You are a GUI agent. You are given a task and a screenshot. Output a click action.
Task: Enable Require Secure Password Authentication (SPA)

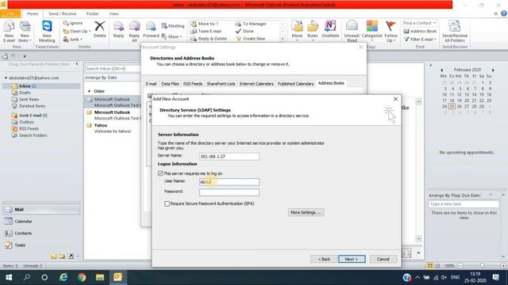167,203
